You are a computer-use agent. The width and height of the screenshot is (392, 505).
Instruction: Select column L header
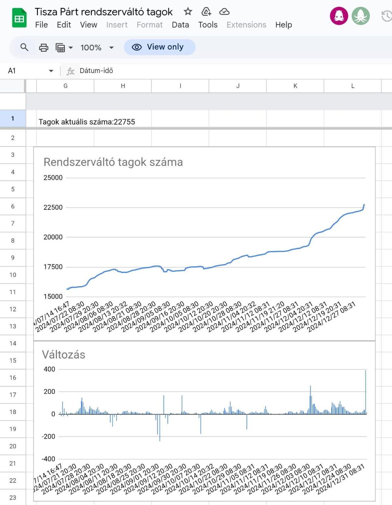pos(353,86)
